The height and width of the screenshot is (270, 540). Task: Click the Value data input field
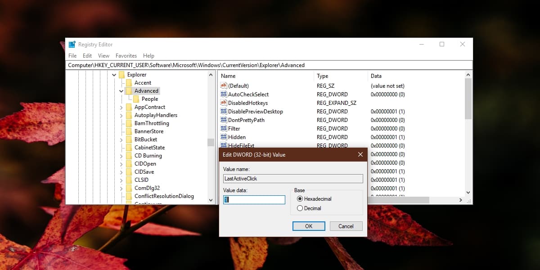tap(254, 199)
